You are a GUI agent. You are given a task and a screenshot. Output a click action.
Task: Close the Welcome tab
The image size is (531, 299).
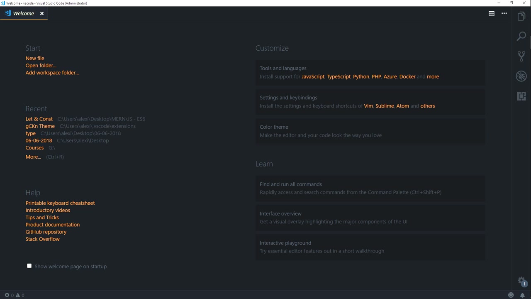pyautogui.click(x=42, y=13)
